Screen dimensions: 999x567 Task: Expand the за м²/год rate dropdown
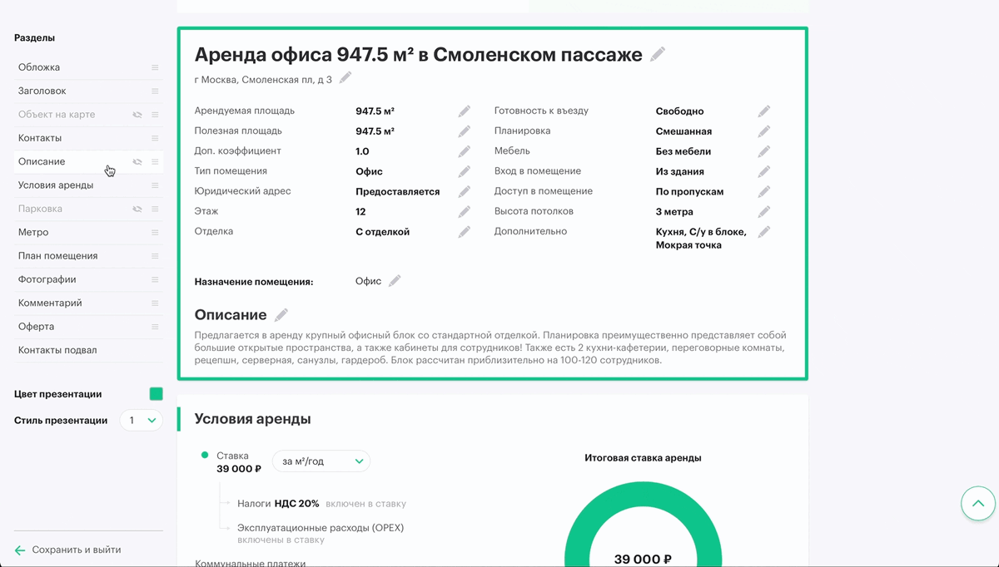[x=321, y=461]
